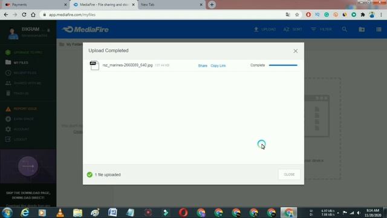This screenshot has height=218, width=387.
Task: Open File Explorer folder in taskbar
Action: point(77,213)
